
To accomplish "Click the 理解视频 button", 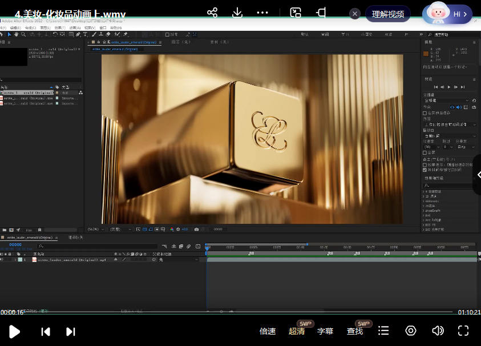I will tap(387, 14).
